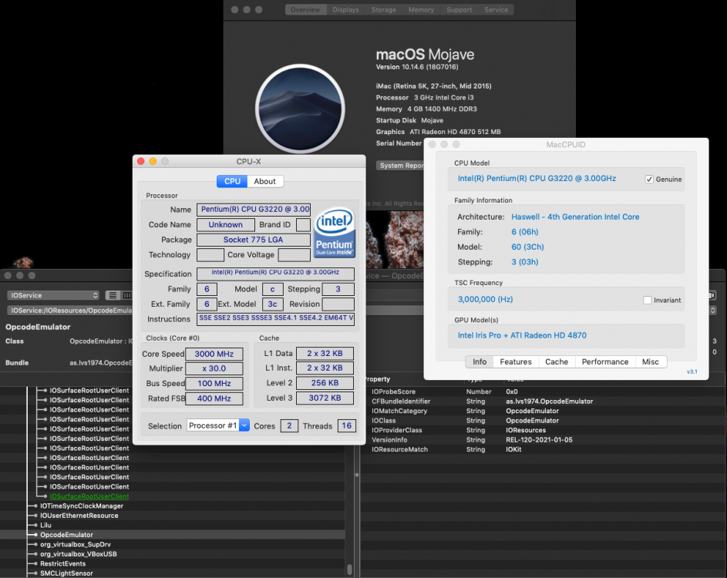Image resolution: width=727 pixels, height=578 pixels.
Task: Click the tree pane vertical scrollbar thumb
Action: 349,569
